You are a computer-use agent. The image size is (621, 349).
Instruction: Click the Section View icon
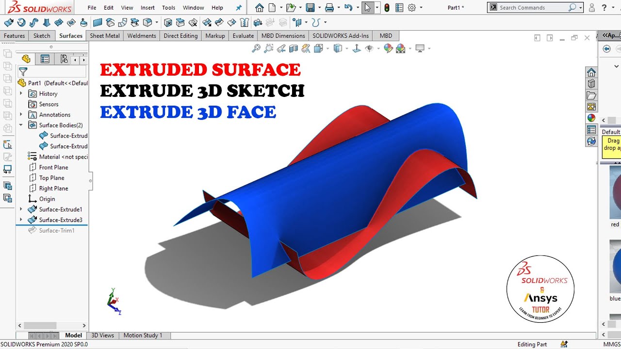coord(294,48)
